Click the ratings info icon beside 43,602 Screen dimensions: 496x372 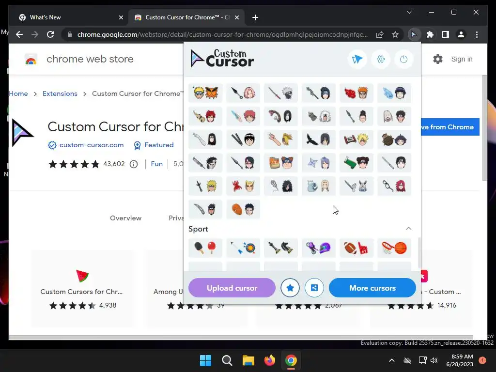coord(134,164)
